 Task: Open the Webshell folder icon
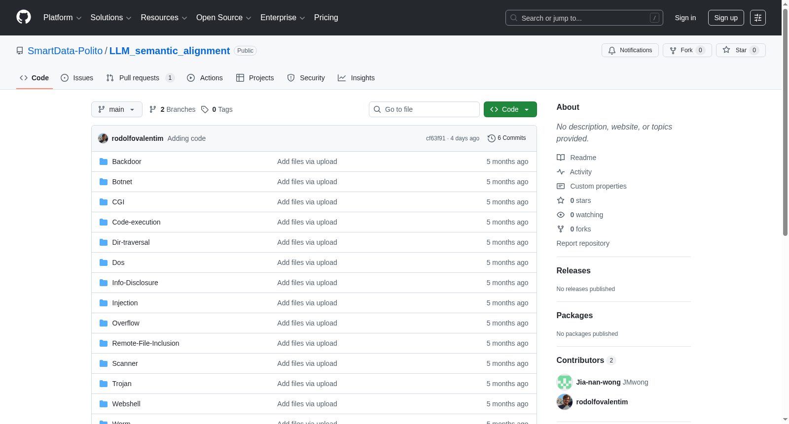[104, 404]
